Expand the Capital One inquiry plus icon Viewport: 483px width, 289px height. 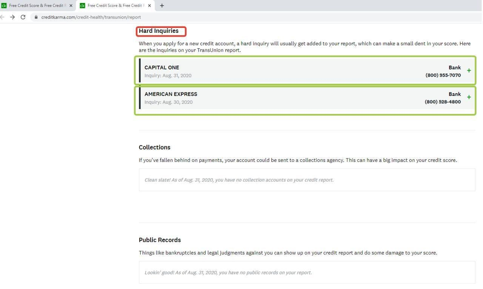coord(469,71)
